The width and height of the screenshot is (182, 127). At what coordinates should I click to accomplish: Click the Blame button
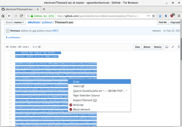coord(147,47)
